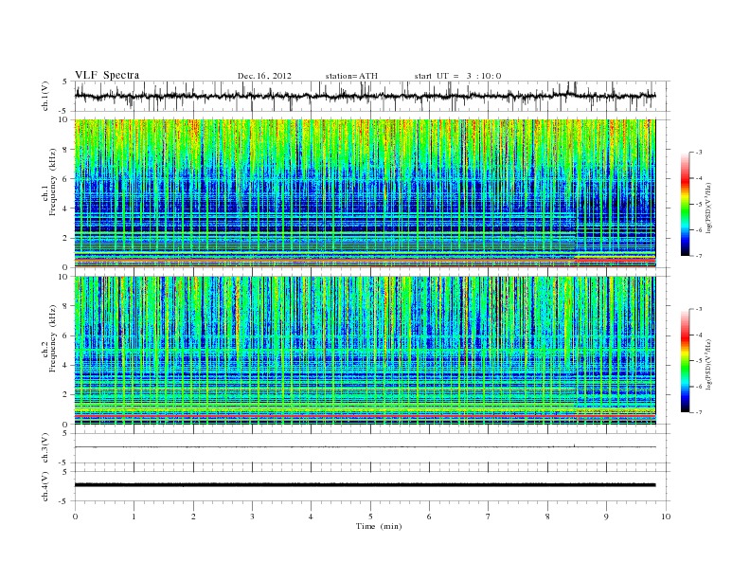Click the ch.2 spectrogram color scale bar

click(x=685, y=360)
